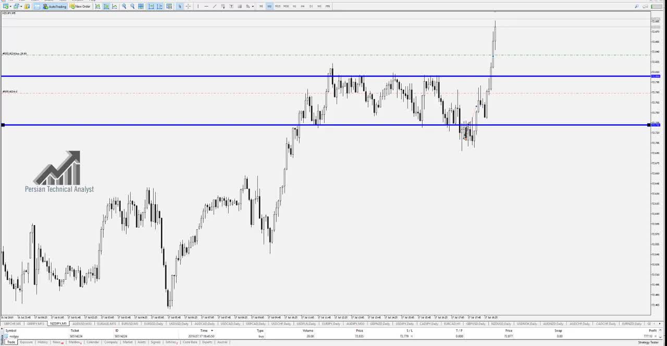Toggle the AutoTrading button
667x346 pixels.
tap(55, 6)
